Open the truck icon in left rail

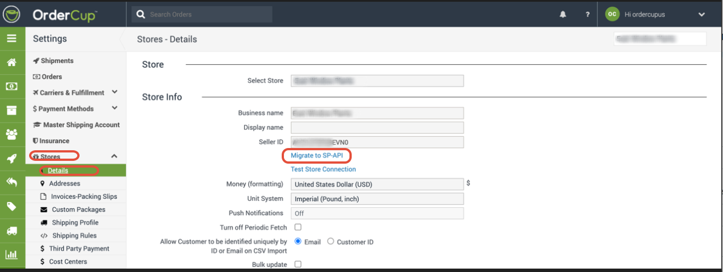(11, 231)
